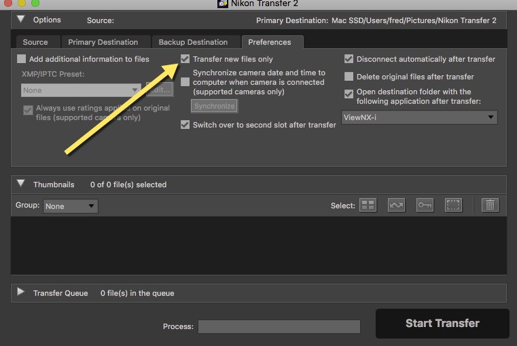The width and height of the screenshot is (517, 346).
Task: Check Add additional information to files
Action: 22,59
